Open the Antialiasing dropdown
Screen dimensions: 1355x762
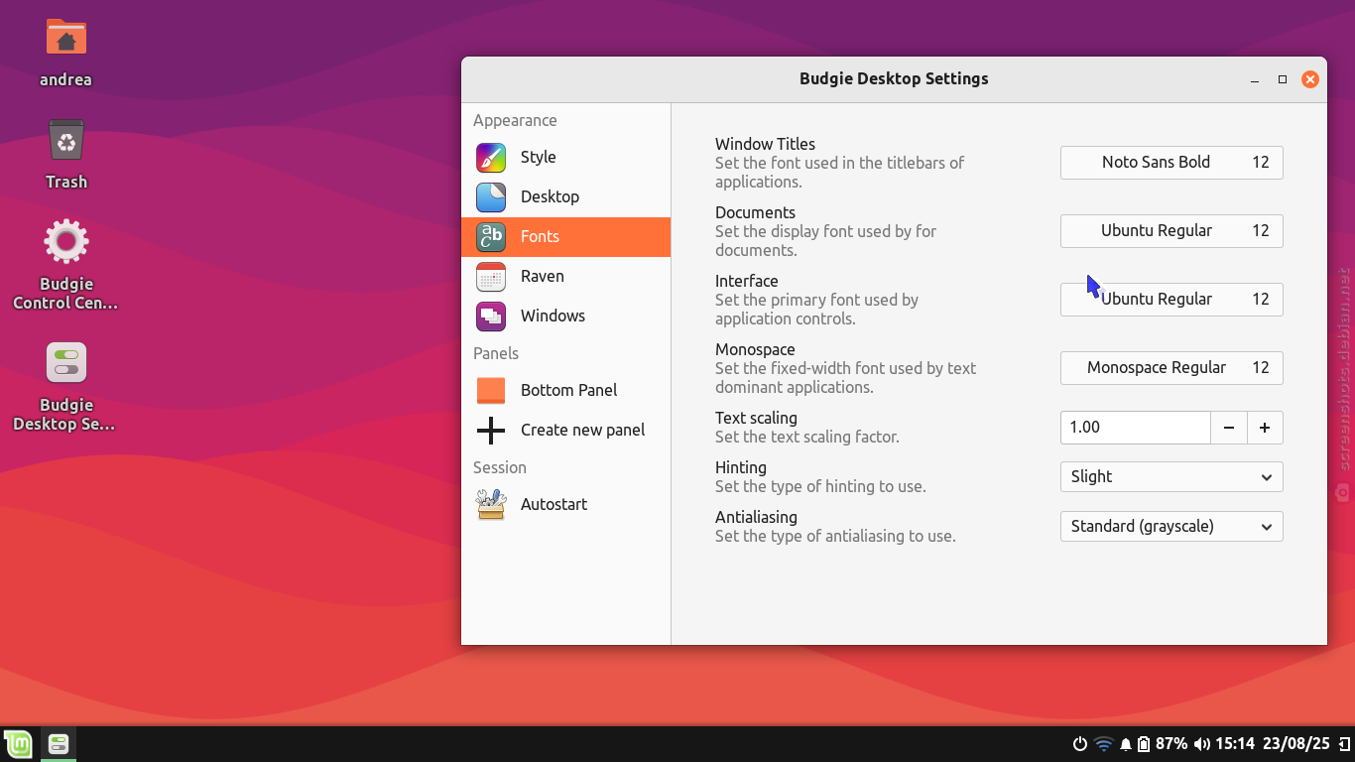(x=1171, y=527)
